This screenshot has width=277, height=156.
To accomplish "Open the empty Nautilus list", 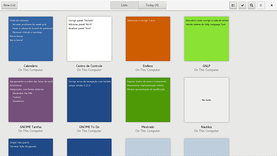I will 206,100.
